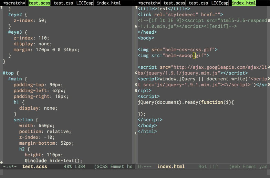Open index.html tab in left pane
This screenshot has width=270, height=178.
[108, 3]
